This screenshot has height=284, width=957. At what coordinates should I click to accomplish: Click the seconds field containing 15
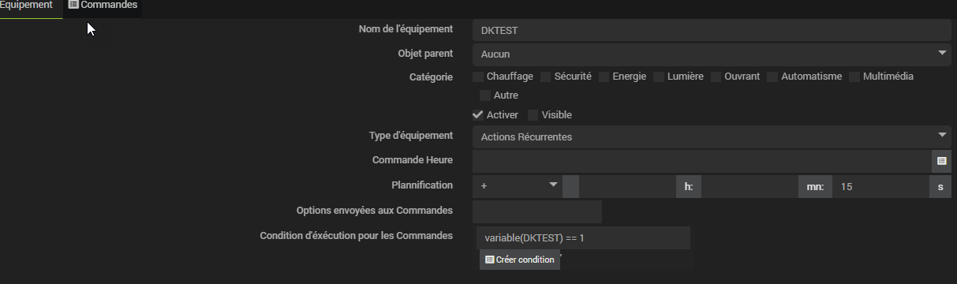tap(880, 187)
